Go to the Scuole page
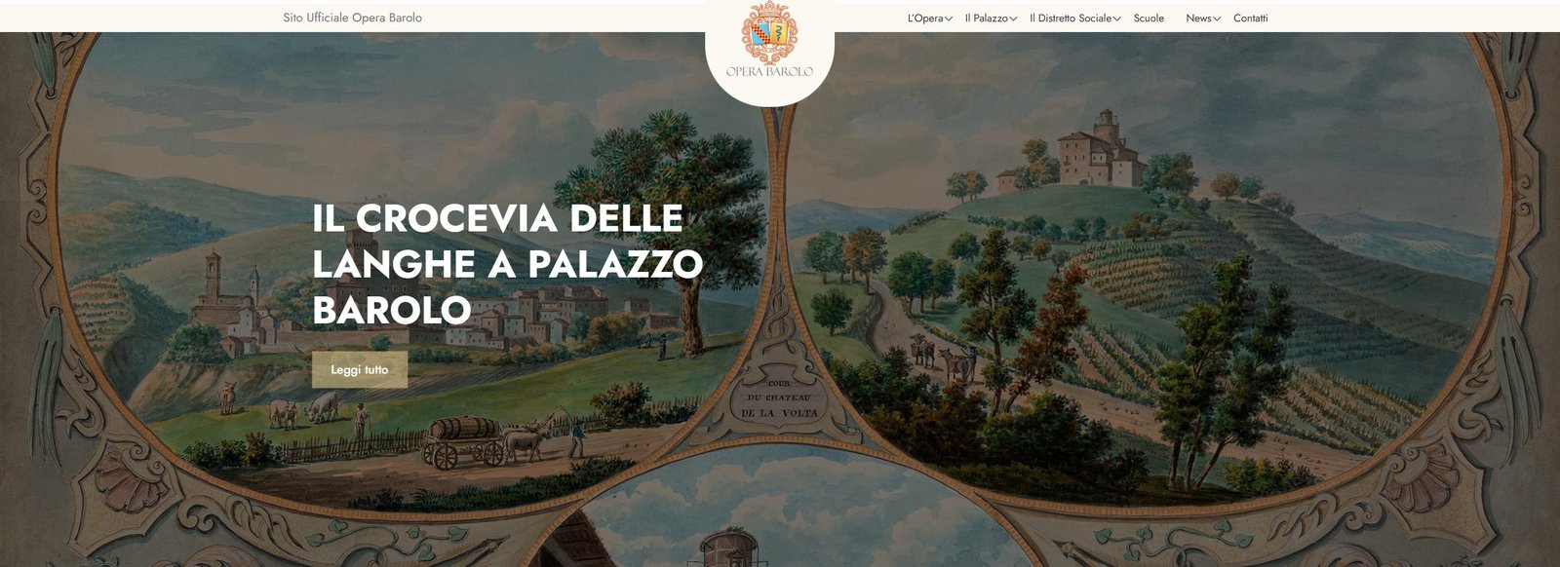Image resolution: width=1560 pixels, height=567 pixels. (x=1149, y=19)
